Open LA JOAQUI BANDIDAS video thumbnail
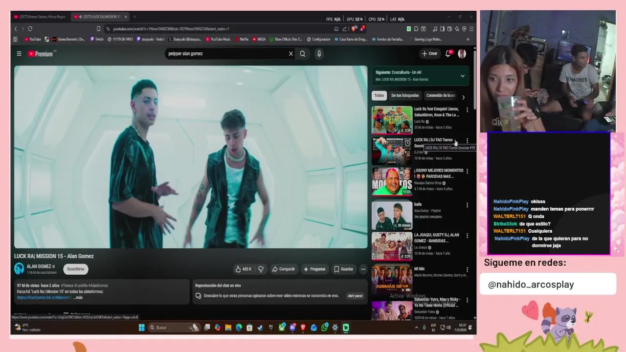 tap(392, 245)
